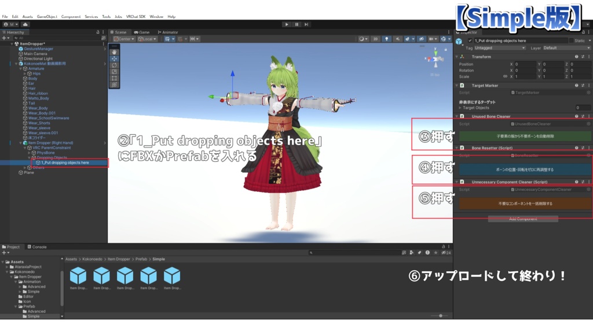Toggle the Static checkbox in Inspector
Screen dimensions: 593x333
(571, 40)
